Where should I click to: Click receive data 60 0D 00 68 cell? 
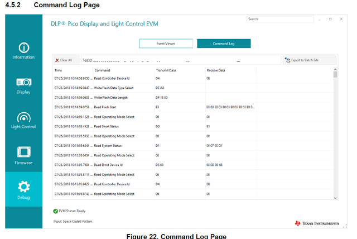pos(214,165)
